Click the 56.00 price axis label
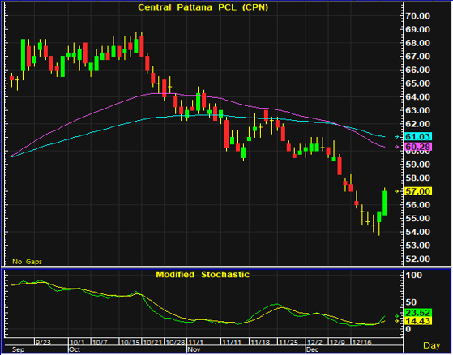 [418, 205]
